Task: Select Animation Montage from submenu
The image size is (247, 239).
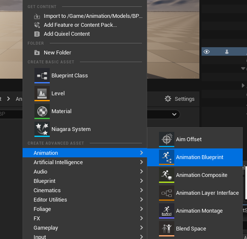Action: 195,211
